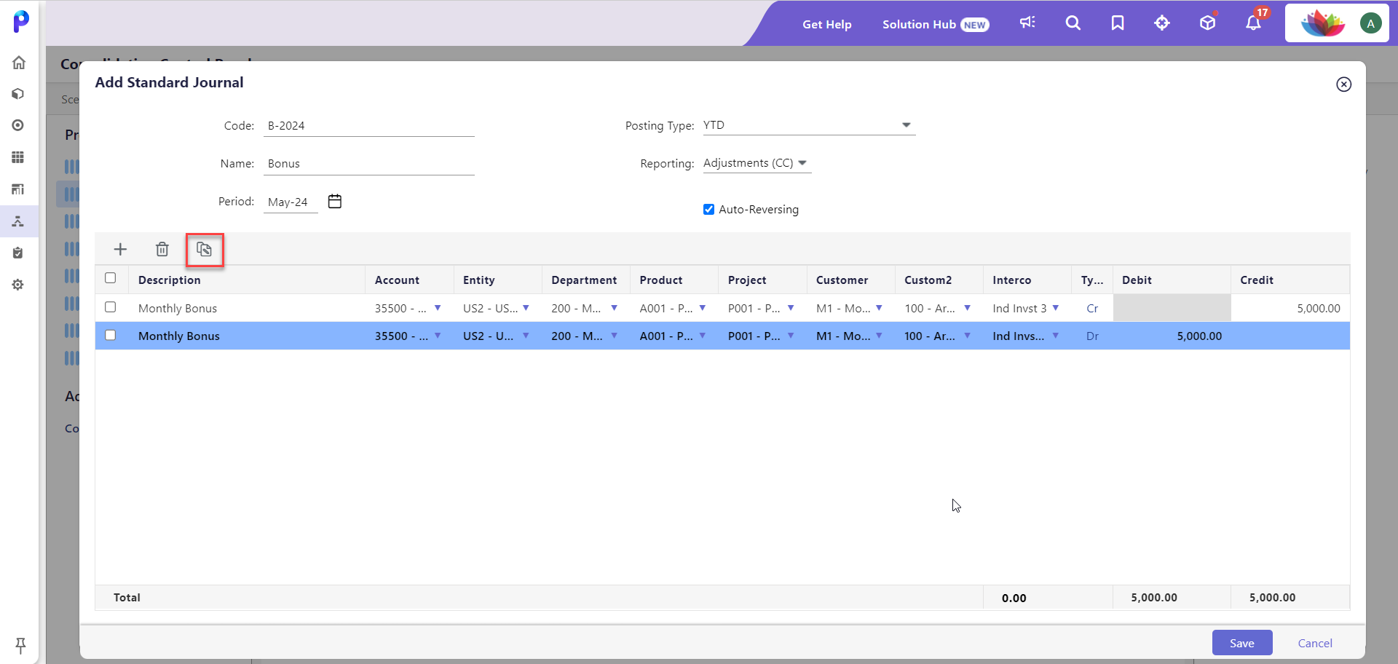The width and height of the screenshot is (1398, 664).
Task: Pin the sidebar with pin icon
Action: pos(20,645)
